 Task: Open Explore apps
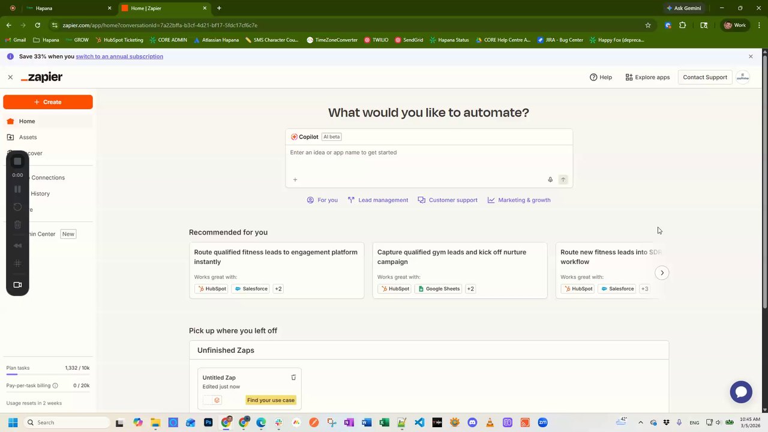pyautogui.click(x=647, y=77)
